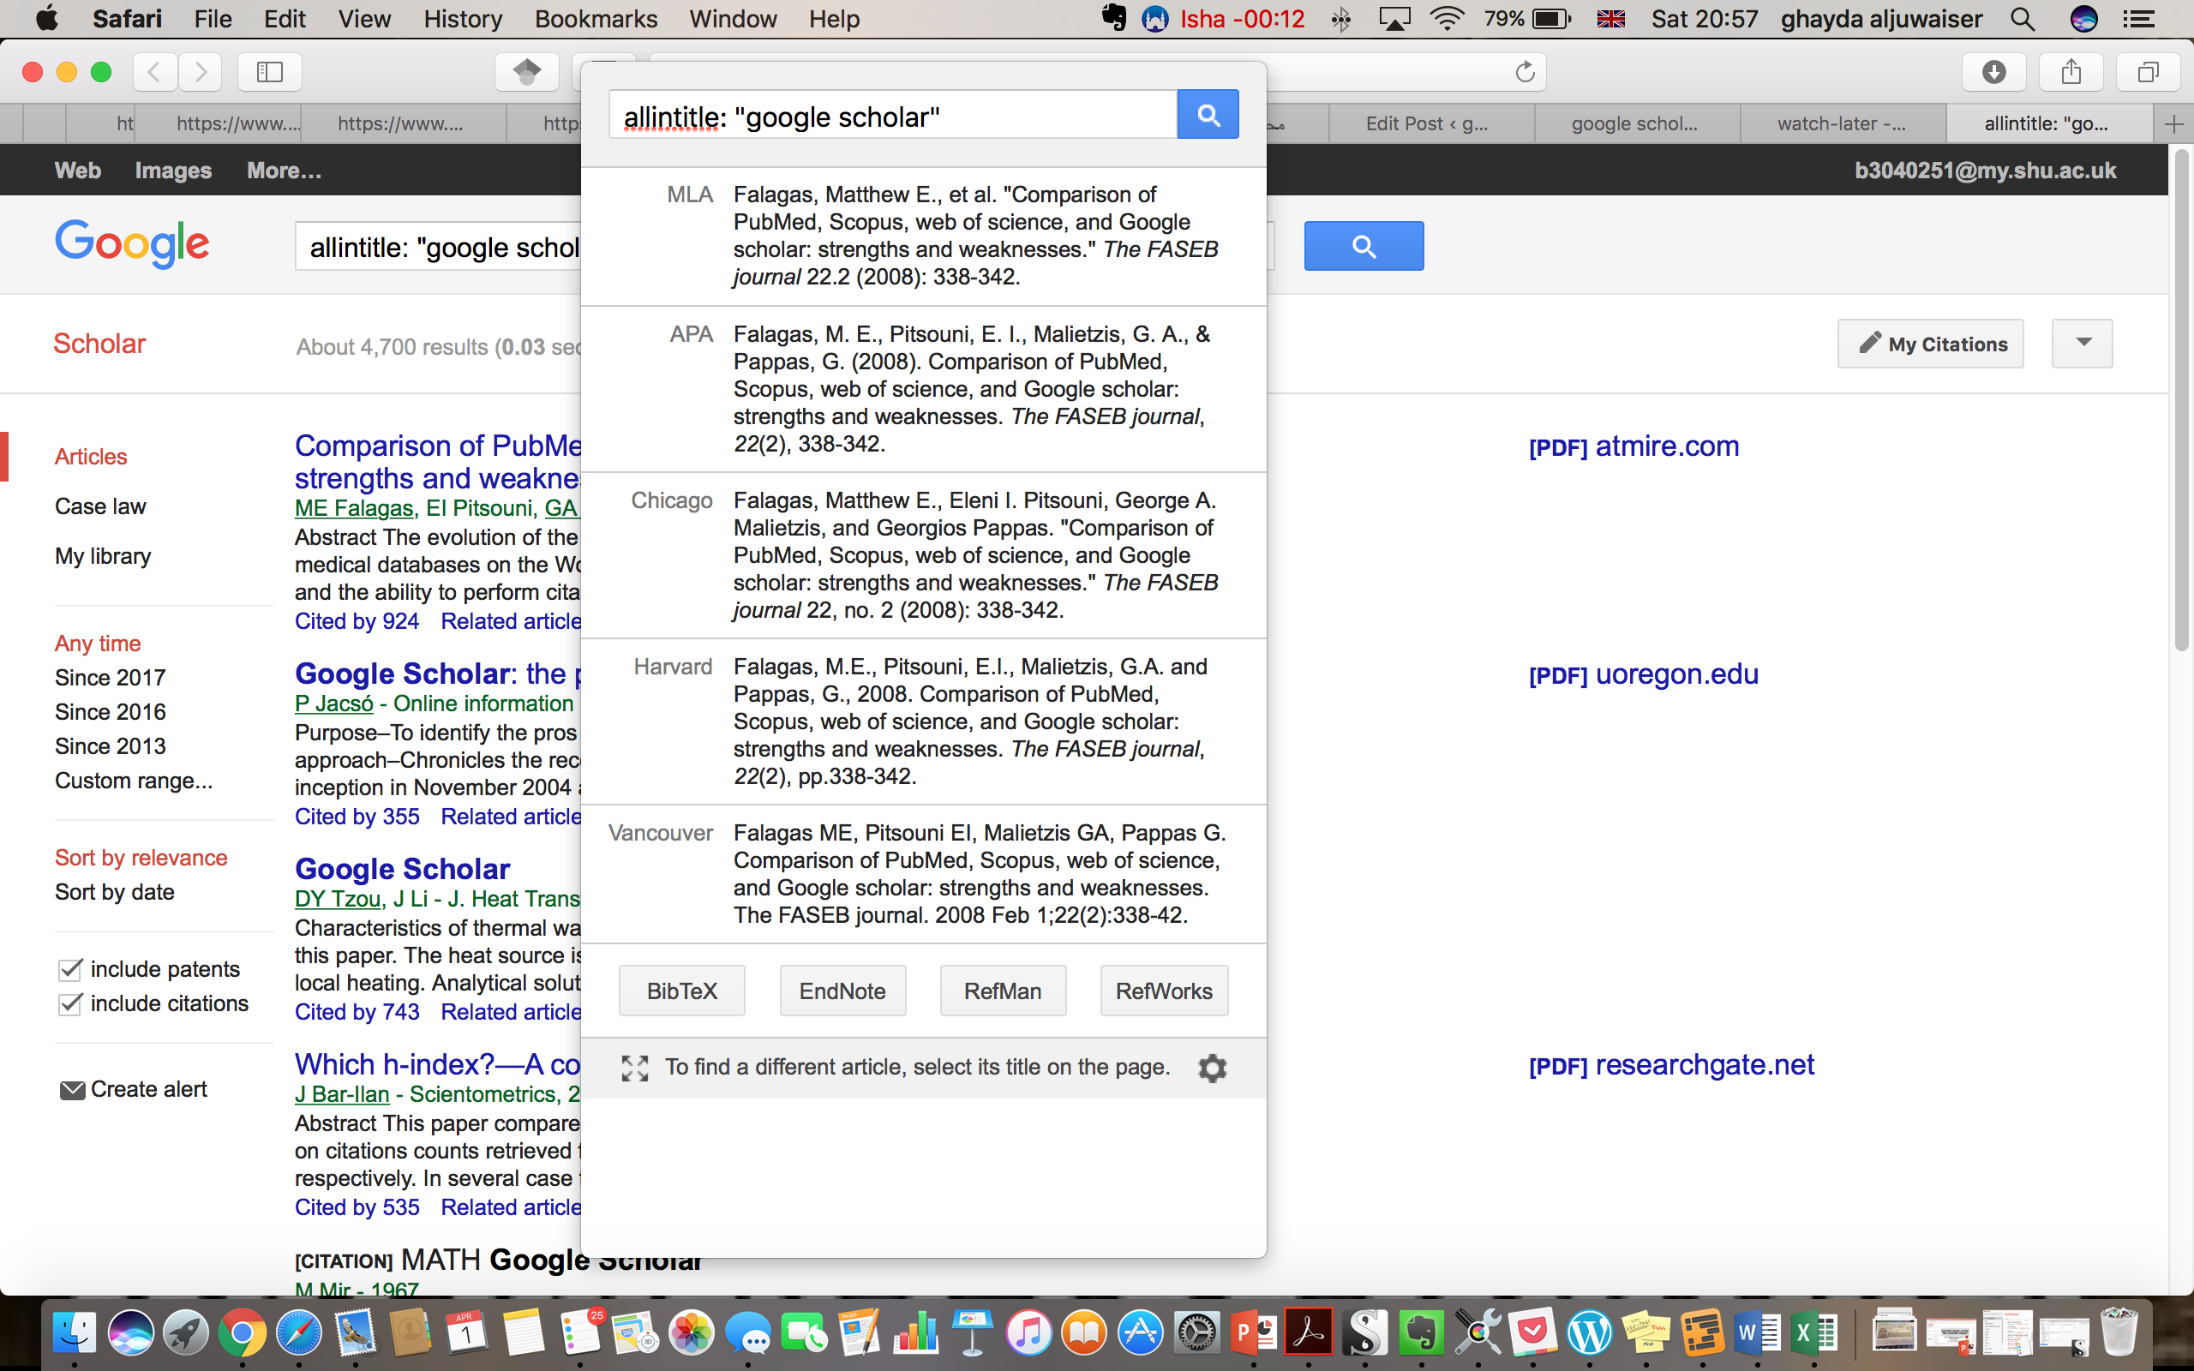Viewport: 2194px width, 1371px height.
Task: Uncheck the include citations checkbox
Action: point(71,1003)
